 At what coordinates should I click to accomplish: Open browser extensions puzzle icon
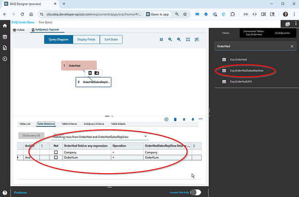[232, 14]
